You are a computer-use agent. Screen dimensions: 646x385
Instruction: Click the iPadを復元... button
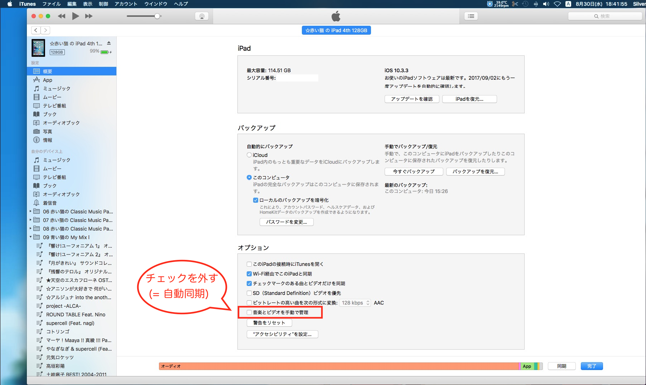(469, 99)
